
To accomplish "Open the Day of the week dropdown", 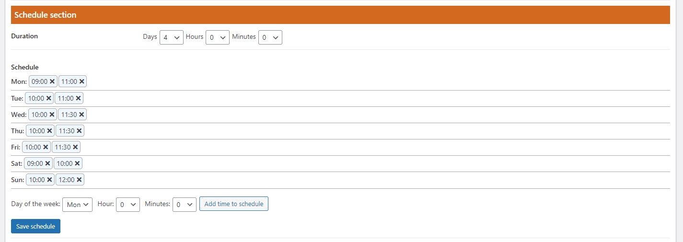I will coord(77,205).
